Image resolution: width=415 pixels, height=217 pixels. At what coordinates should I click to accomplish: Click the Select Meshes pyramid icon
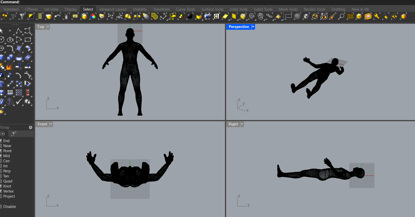coord(278,16)
